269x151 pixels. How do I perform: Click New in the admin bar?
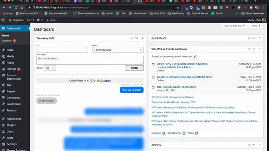(51, 20)
